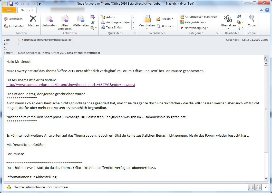Click sender address forum@computerbase.de
The height and width of the screenshot is (193, 272).
(55, 40)
